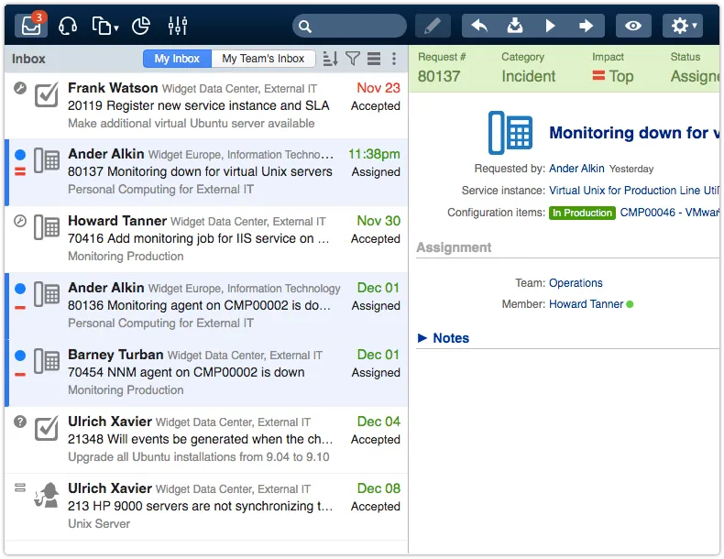Click CMP00046 configuration item link
Viewport: 724px width, 559px height.
click(669, 213)
